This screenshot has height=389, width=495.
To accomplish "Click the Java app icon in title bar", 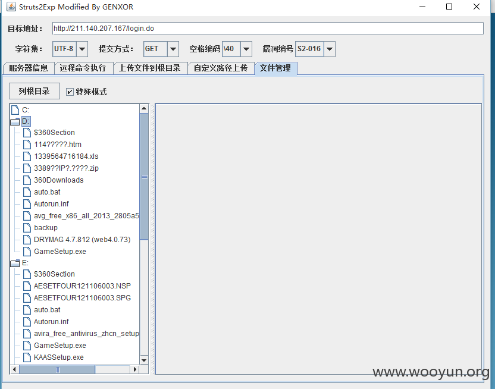I will [11, 7].
